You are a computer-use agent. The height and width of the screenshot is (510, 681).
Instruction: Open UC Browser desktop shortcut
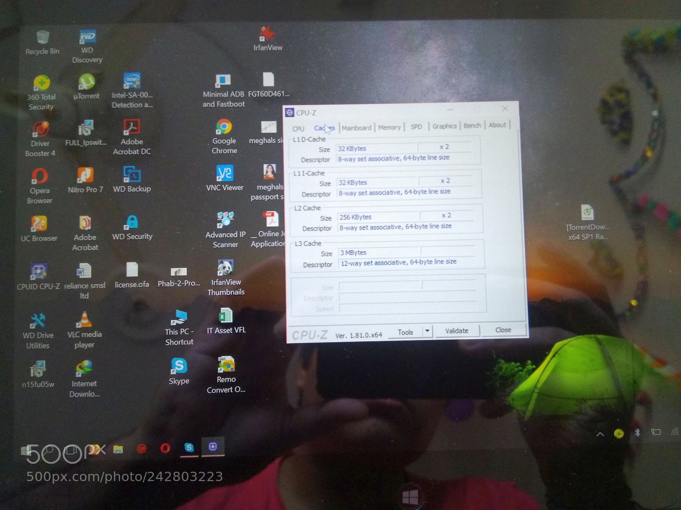[x=39, y=229]
